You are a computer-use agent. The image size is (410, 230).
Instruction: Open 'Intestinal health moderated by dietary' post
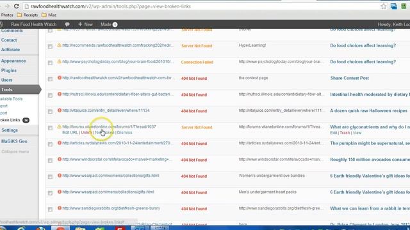click(370, 95)
